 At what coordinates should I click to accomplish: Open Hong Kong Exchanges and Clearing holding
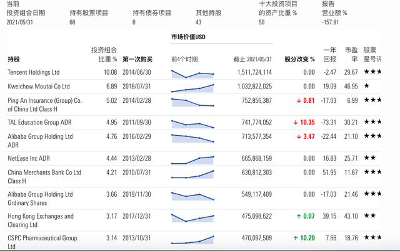click(41, 220)
